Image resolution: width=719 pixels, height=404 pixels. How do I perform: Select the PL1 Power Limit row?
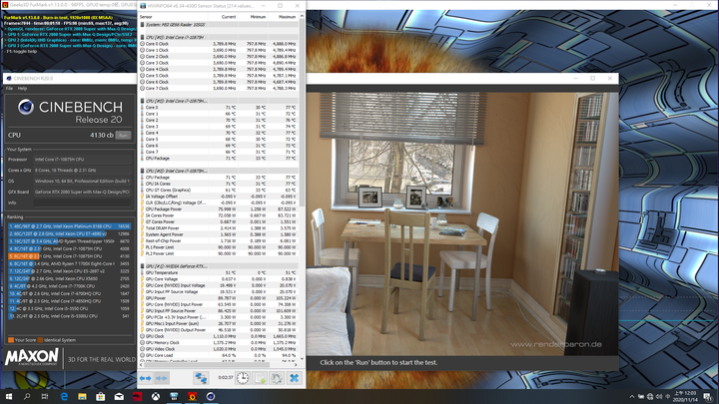click(219, 247)
